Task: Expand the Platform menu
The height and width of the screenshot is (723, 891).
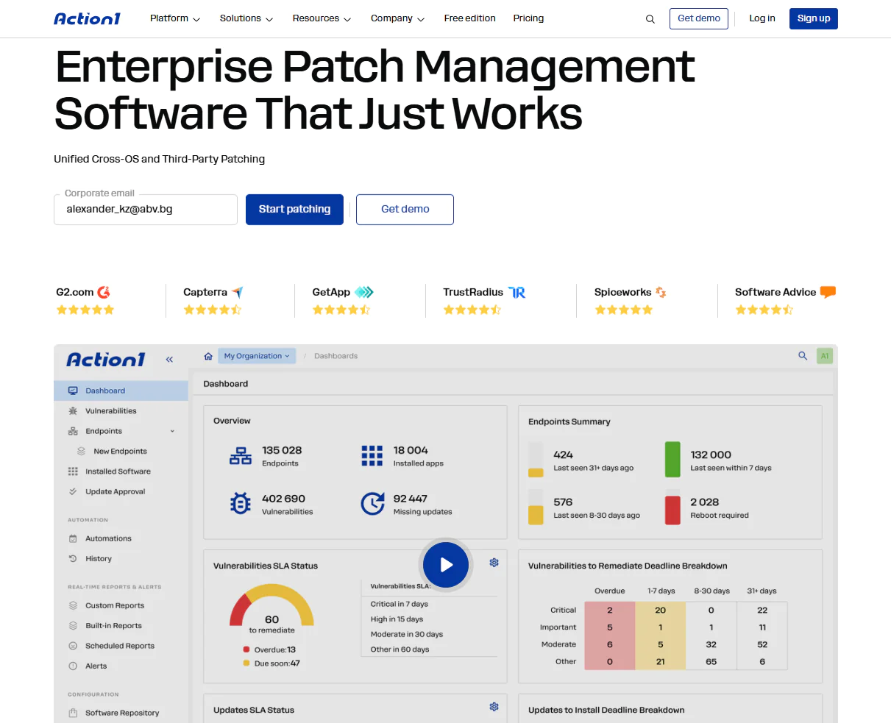Action: coord(175,18)
